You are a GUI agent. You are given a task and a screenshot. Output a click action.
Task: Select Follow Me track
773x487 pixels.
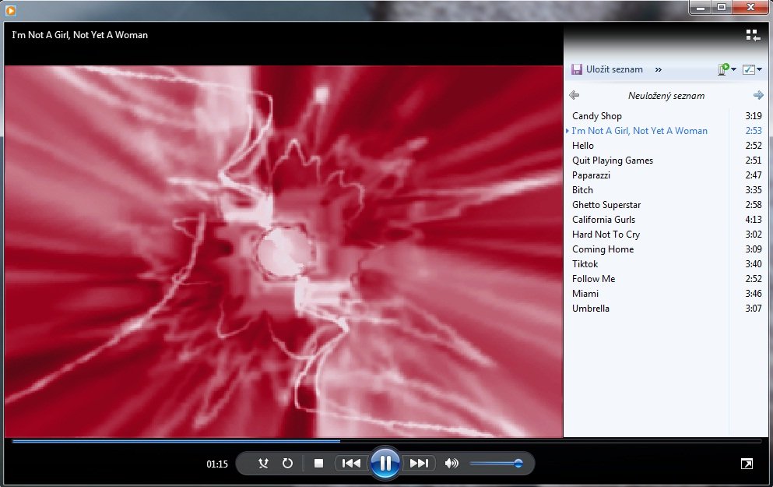click(x=665, y=279)
